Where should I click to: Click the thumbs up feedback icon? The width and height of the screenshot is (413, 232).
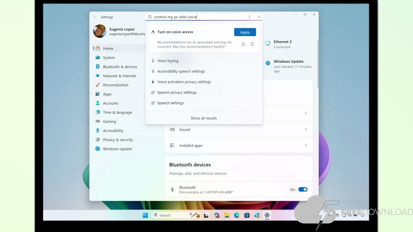click(243, 44)
